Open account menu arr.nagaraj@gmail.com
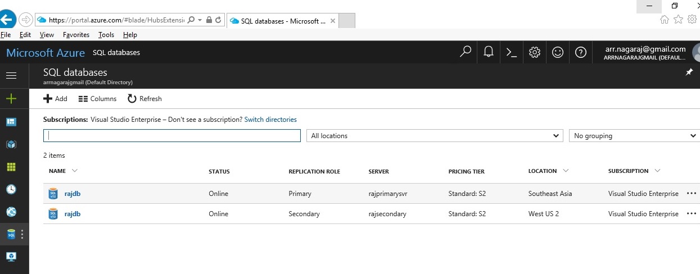700x274 pixels. click(645, 53)
